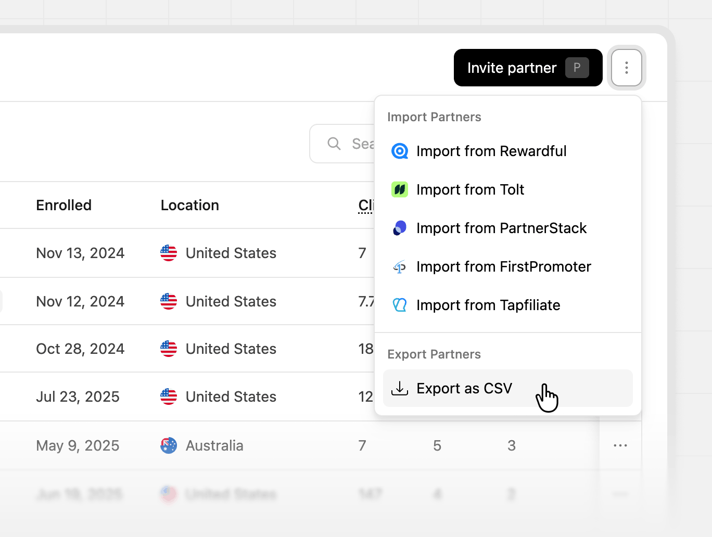
Task: Click the US flag in the Oct 28, 2024 row
Action: [169, 349]
